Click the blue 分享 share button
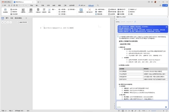Image resolution: width=169 pixels, height=112 pixels. (x=165, y=5)
